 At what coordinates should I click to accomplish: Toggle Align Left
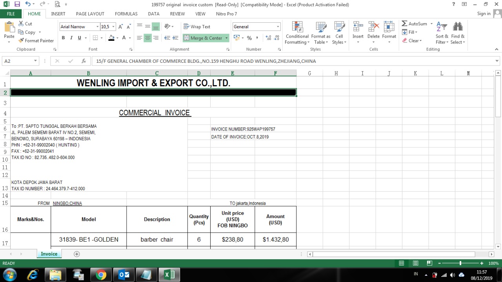[139, 38]
